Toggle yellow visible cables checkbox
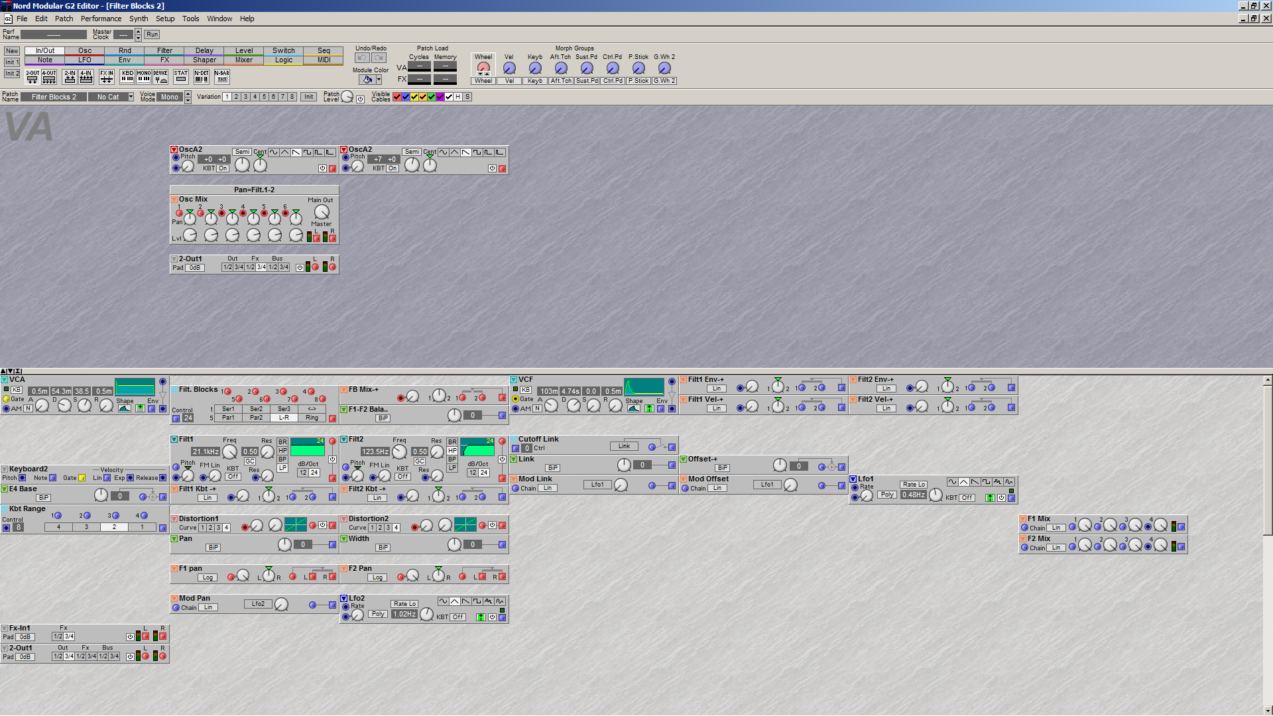The image size is (1273, 716). click(414, 97)
